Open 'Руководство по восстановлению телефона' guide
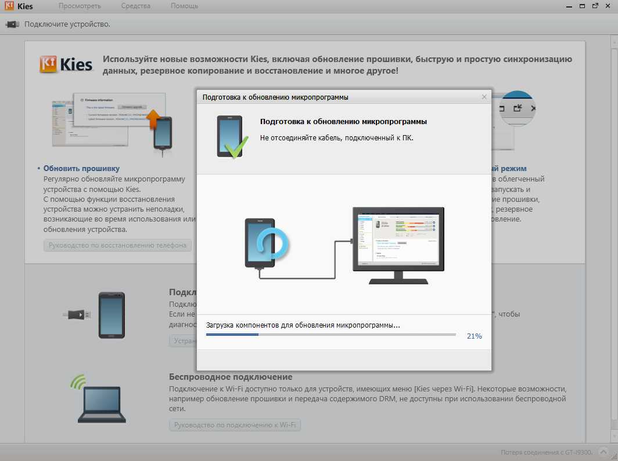This screenshot has height=461, width=618. (x=117, y=245)
